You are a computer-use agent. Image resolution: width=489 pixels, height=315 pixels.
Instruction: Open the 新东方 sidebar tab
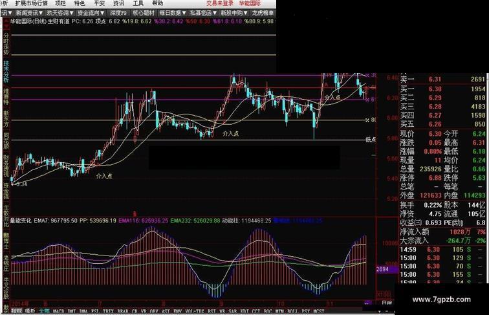pyautogui.click(x=6, y=118)
